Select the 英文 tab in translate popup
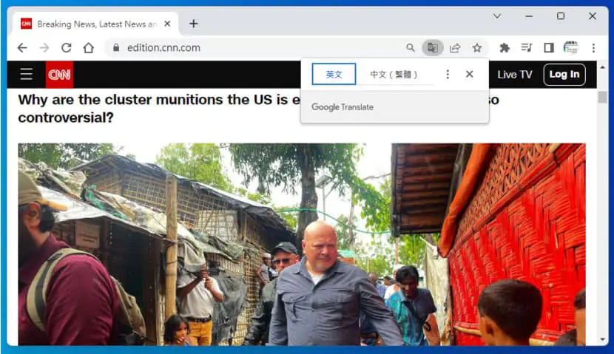Viewport: 614px width, 354px height. (334, 74)
